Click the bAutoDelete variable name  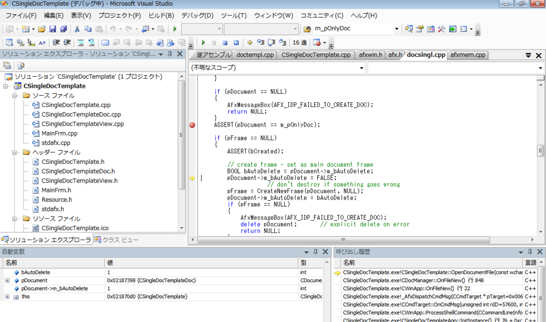[x=36, y=273]
